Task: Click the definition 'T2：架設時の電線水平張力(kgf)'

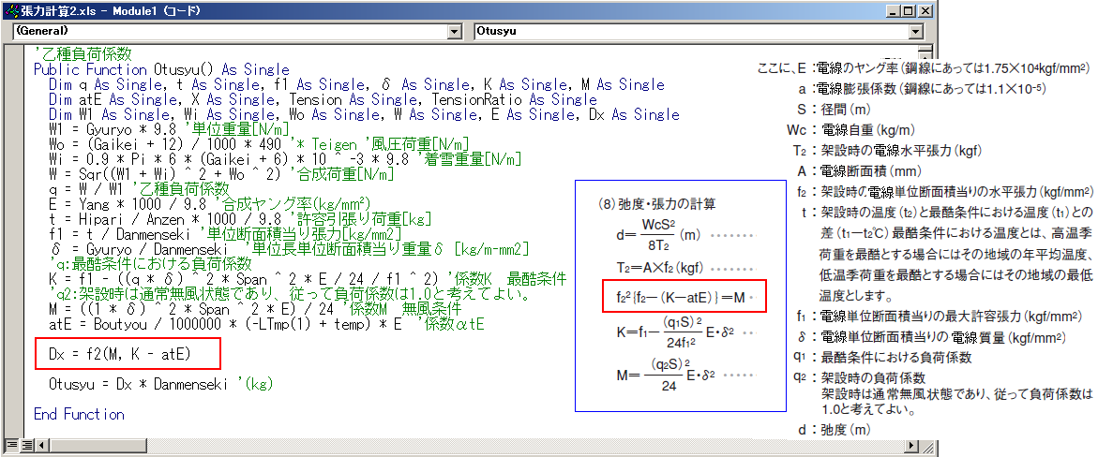Action: coord(887,151)
